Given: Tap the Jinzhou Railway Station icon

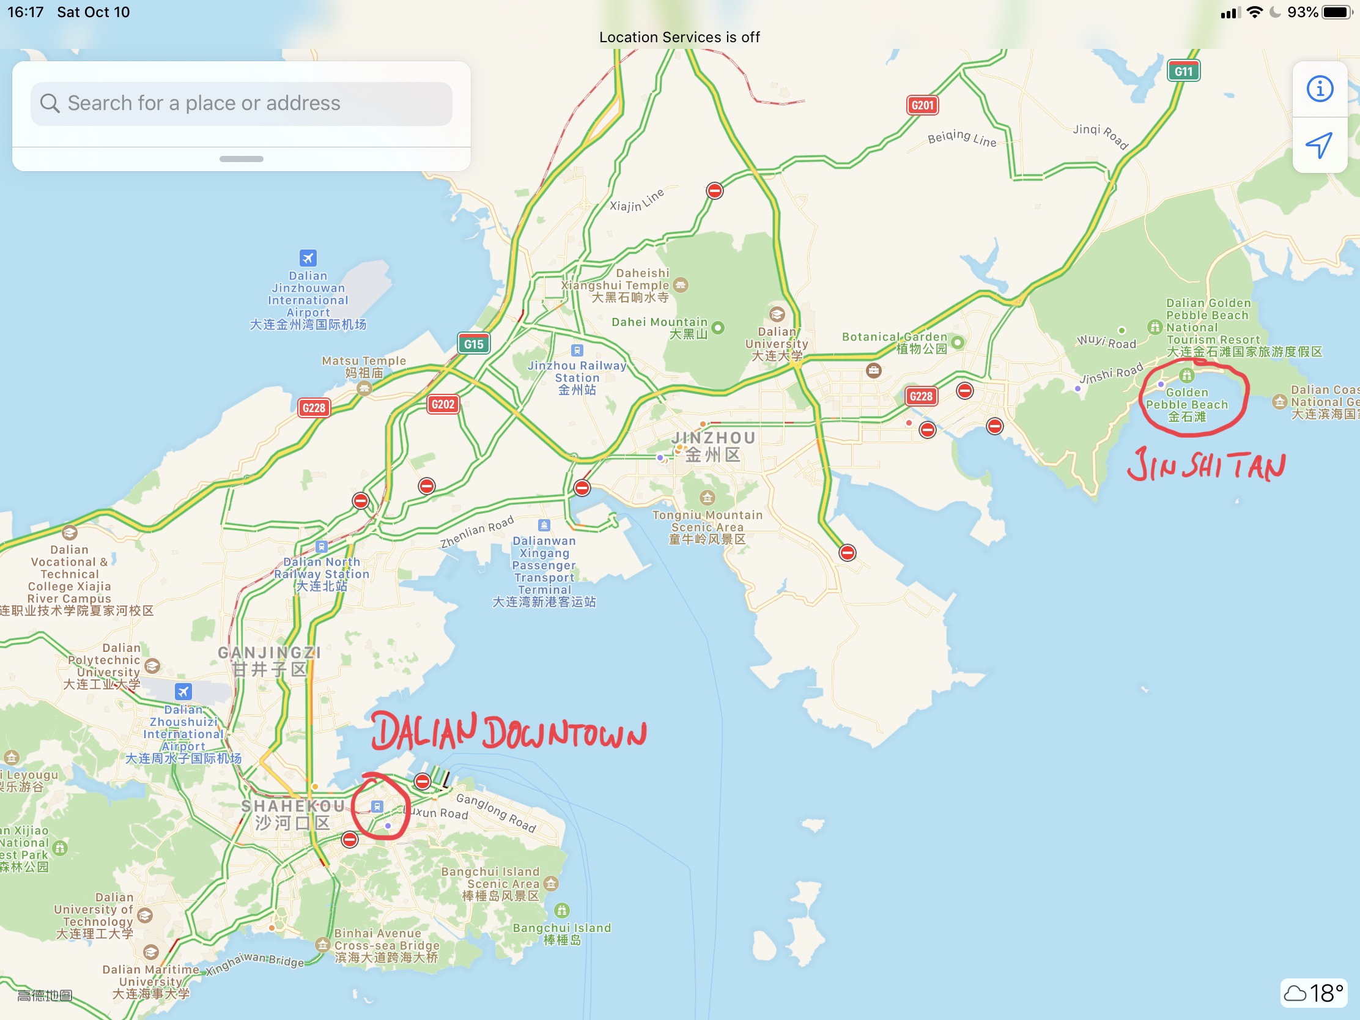Looking at the screenshot, I should 577,350.
